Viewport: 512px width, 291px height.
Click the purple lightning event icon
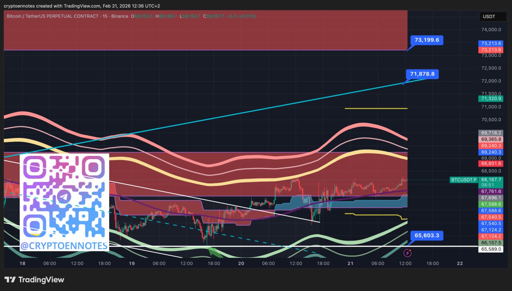pyautogui.click(x=407, y=252)
